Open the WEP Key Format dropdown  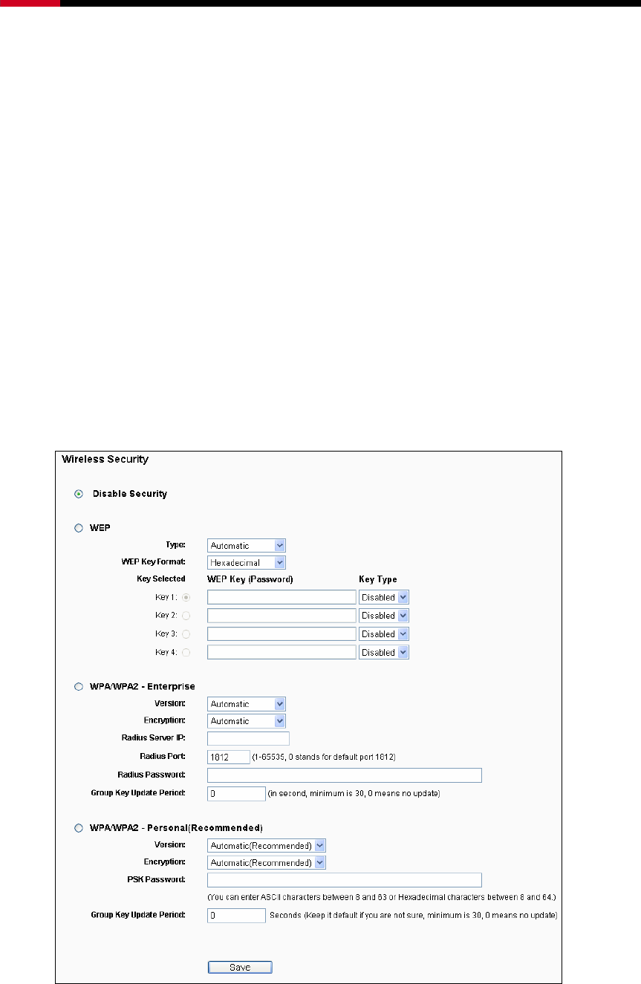(x=247, y=563)
